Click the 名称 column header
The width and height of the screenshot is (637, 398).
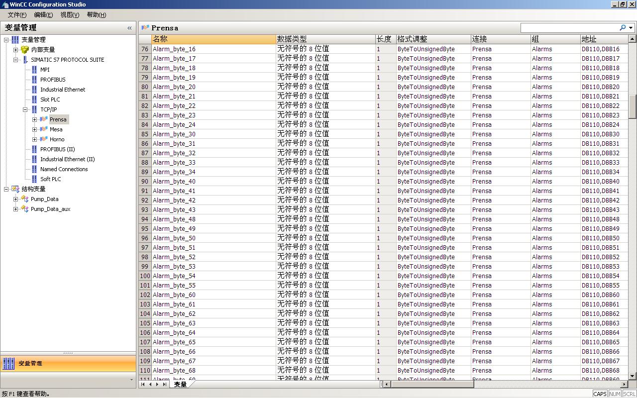coord(213,39)
